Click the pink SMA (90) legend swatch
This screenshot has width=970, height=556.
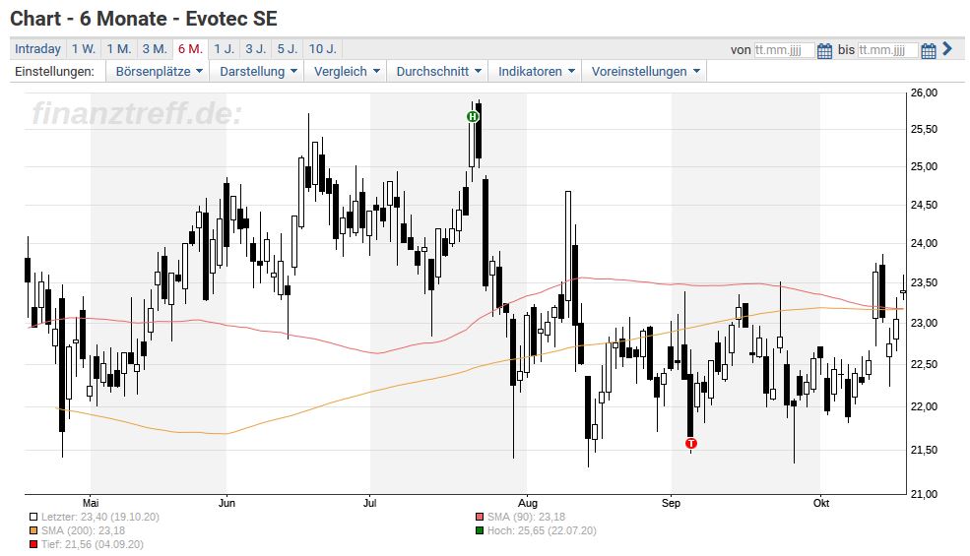480,517
